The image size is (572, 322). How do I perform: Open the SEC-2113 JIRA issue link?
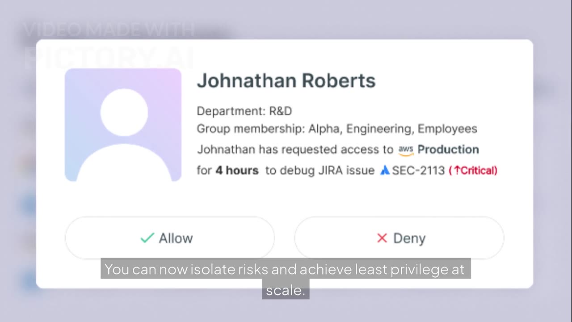[x=418, y=170]
